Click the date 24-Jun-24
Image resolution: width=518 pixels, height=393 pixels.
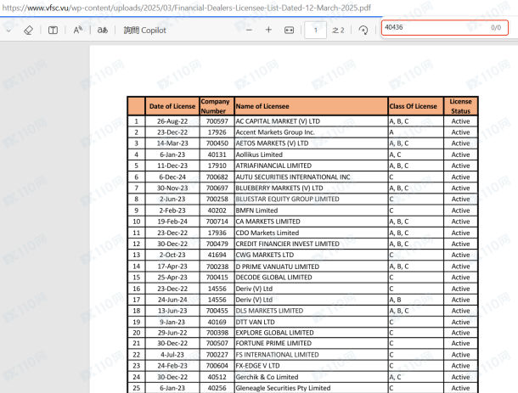tap(172, 300)
